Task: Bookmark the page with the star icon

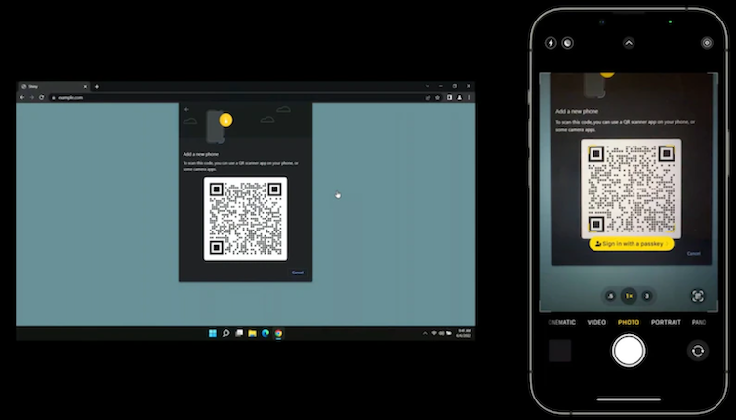Action: pyautogui.click(x=437, y=98)
